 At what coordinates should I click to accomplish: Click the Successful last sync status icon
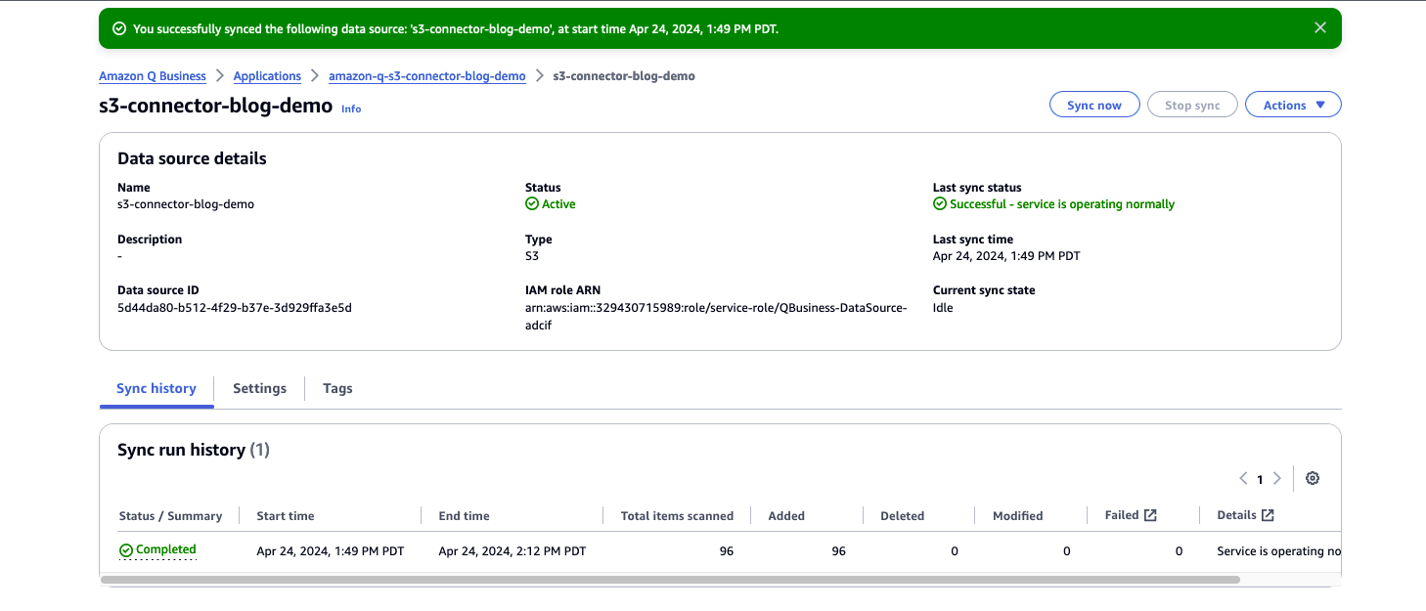click(x=940, y=204)
